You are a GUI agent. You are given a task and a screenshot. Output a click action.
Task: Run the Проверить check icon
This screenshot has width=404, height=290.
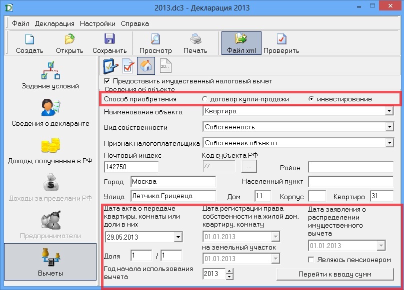(x=281, y=39)
